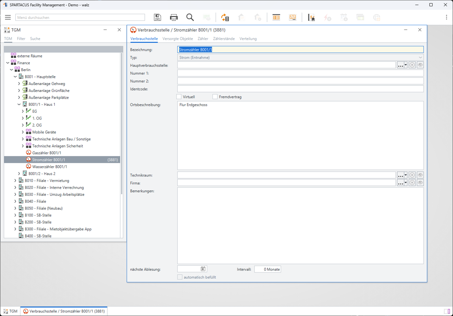The height and width of the screenshot is (316, 453).
Task: Browse Hauptverbrauchsstelle with ellipsis button
Action: point(400,65)
